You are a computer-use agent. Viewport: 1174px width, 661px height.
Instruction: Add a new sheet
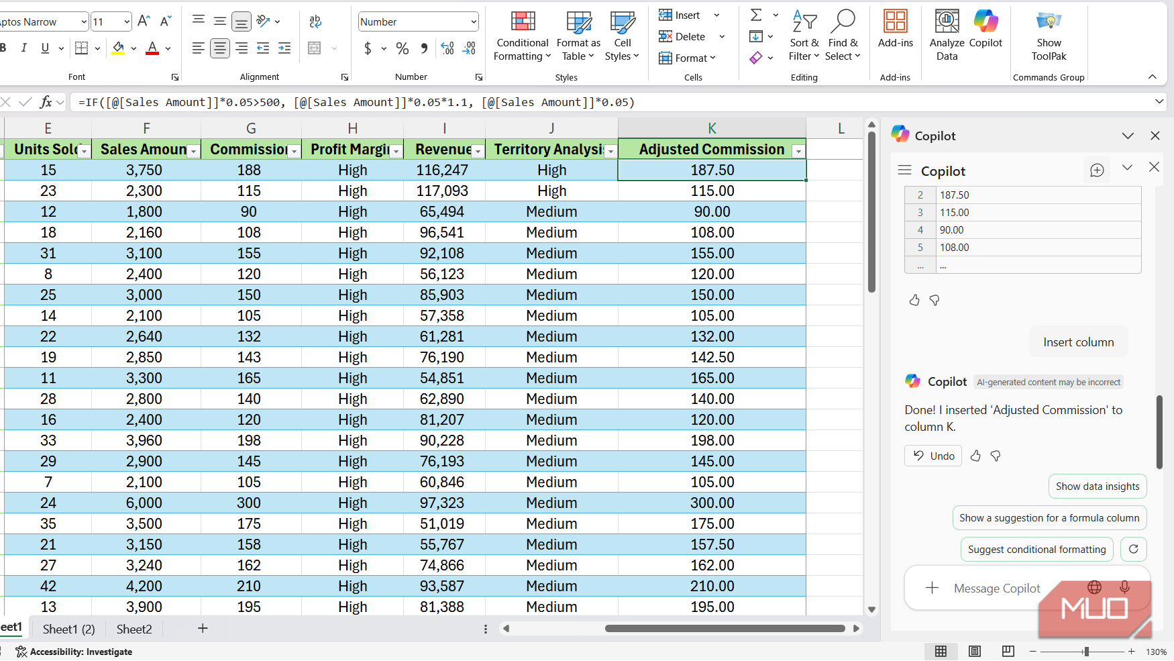pos(203,628)
